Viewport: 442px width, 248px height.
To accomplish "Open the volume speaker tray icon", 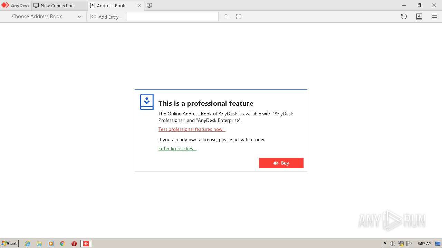I will coord(393,244).
